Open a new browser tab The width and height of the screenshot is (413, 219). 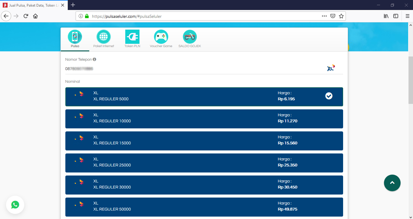point(73,5)
